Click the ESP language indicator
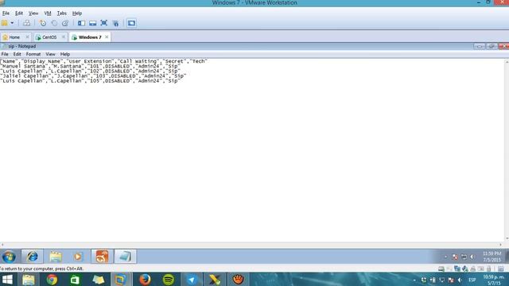Viewport: 509px width, 286px height. coord(472,280)
